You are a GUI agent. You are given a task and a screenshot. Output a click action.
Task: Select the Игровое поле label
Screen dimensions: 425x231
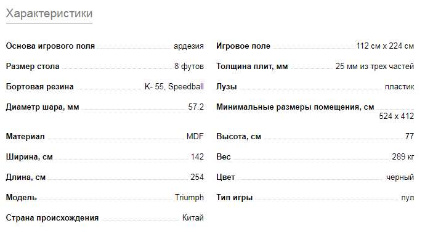[243, 46]
